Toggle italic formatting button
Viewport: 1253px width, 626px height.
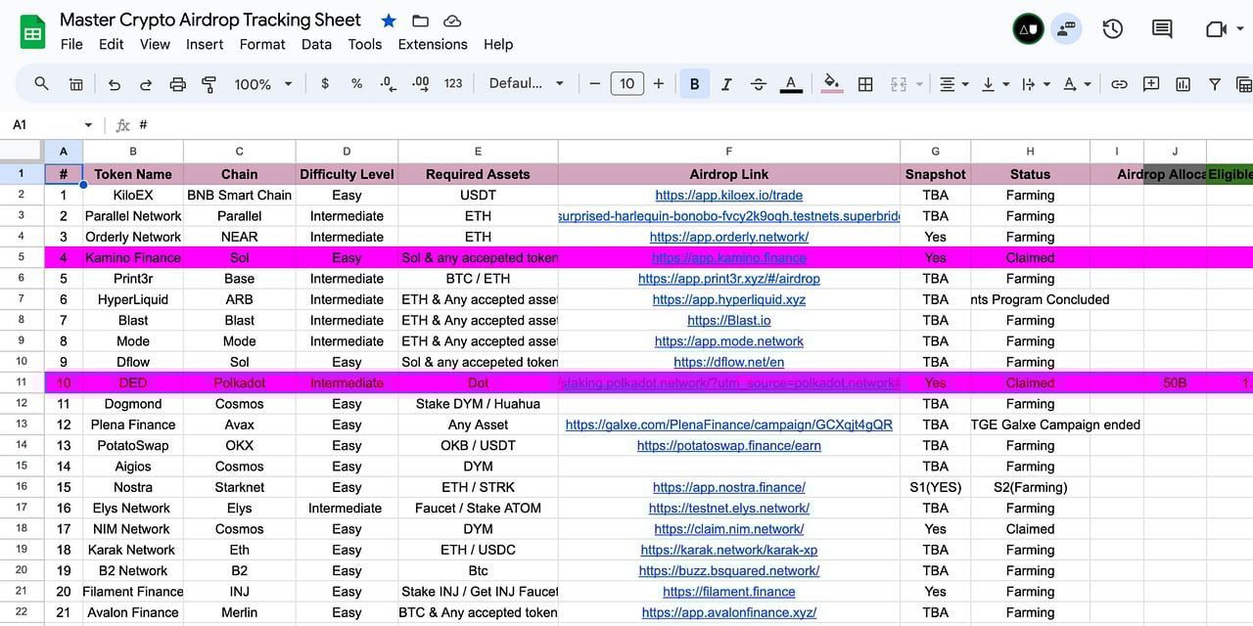[726, 84]
